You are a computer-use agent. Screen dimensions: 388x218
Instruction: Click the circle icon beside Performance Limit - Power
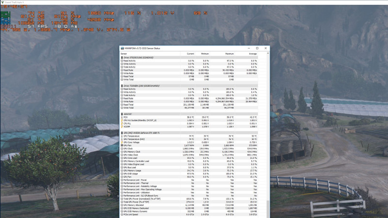tap(122, 180)
